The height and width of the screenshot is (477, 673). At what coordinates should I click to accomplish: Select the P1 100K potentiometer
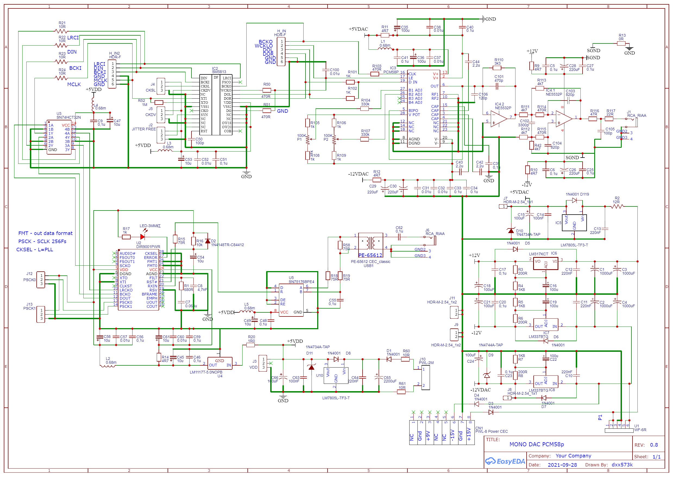307,139
